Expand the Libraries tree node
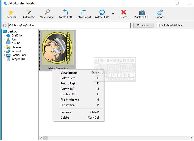 click(4, 47)
